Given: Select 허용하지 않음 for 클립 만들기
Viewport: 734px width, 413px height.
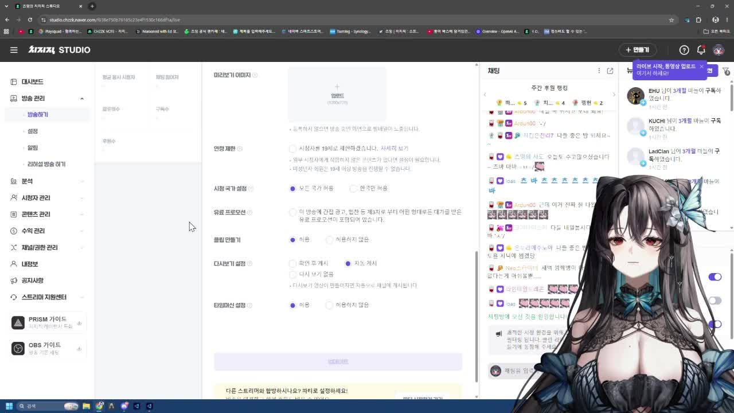Looking at the screenshot, I should coord(329,239).
